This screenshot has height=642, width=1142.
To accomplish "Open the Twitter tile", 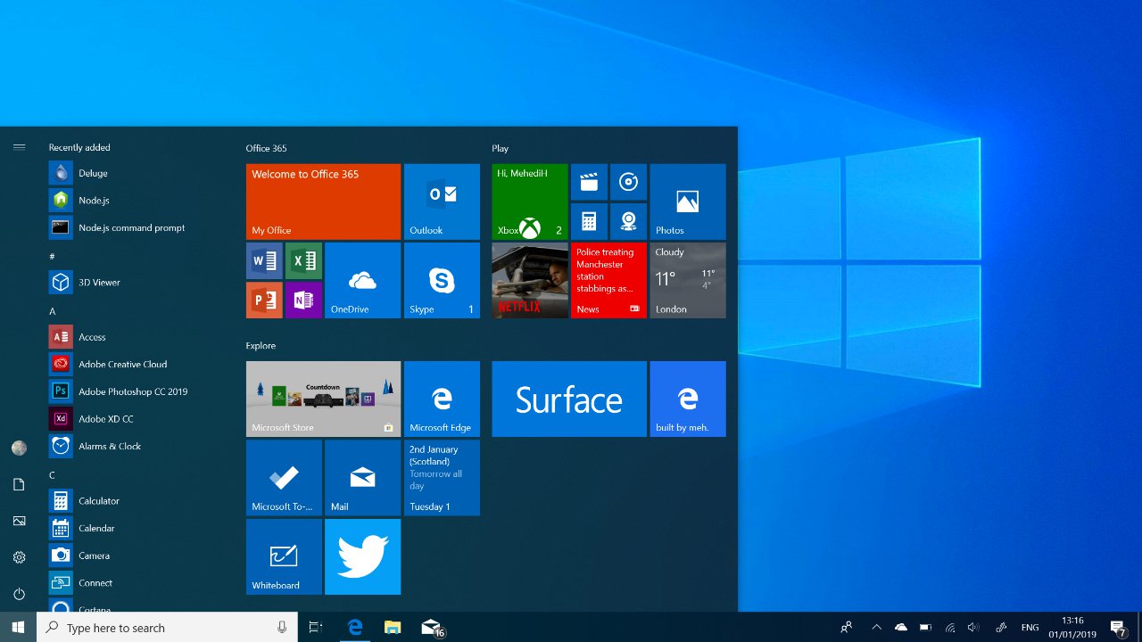I will 362,556.
